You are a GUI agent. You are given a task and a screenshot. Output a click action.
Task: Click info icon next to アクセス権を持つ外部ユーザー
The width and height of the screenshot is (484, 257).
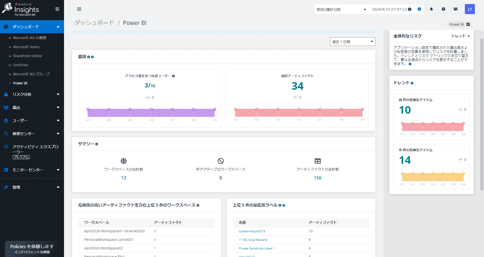click(x=173, y=76)
